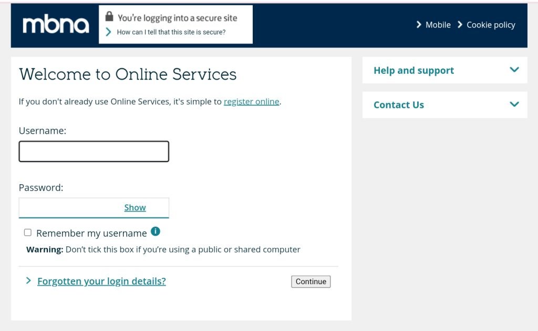Click the Continue button

click(311, 282)
